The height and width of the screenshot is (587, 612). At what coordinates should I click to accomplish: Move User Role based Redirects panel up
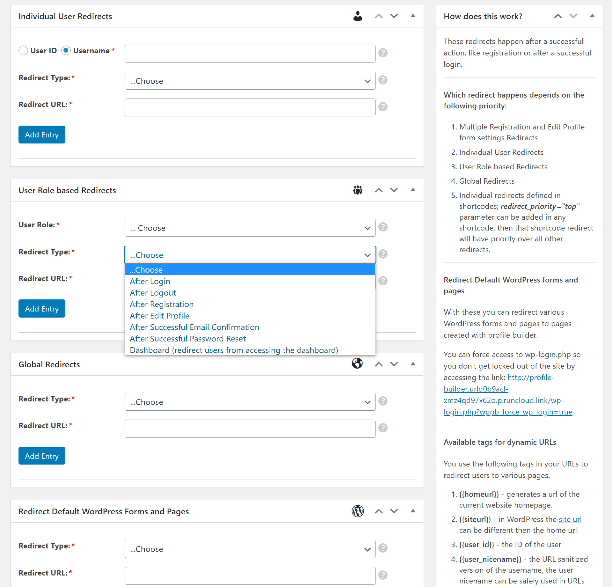378,190
